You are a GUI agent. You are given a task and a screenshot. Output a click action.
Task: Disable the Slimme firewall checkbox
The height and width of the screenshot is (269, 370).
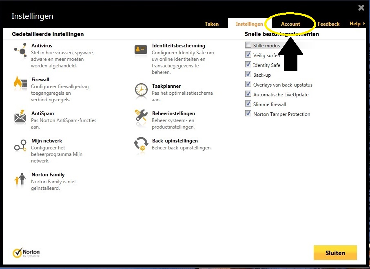point(248,104)
